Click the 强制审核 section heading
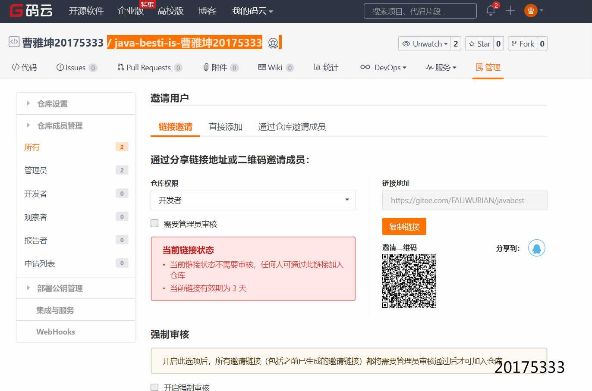 coord(170,334)
